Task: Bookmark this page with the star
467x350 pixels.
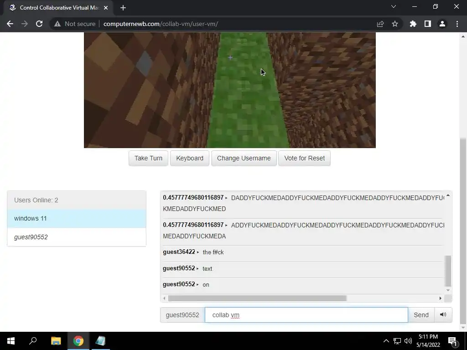Action: pyautogui.click(x=395, y=24)
